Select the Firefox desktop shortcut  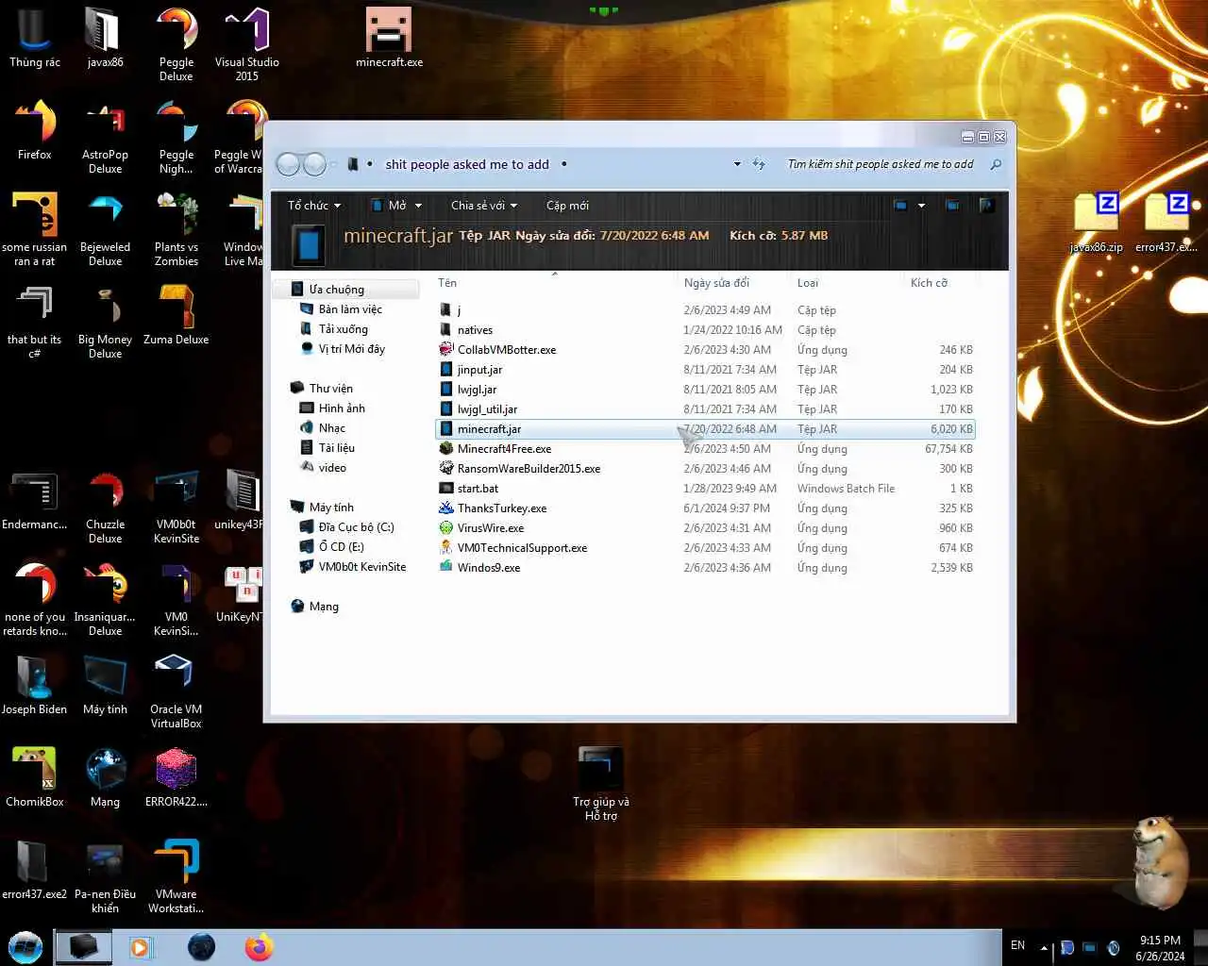[34, 130]
